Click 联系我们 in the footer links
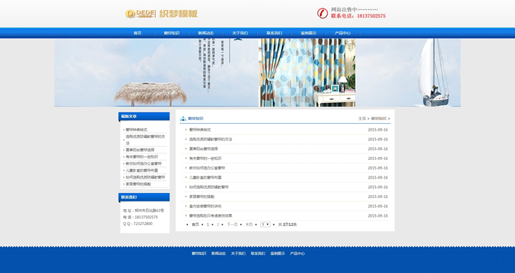 click(x=257, y=254)
